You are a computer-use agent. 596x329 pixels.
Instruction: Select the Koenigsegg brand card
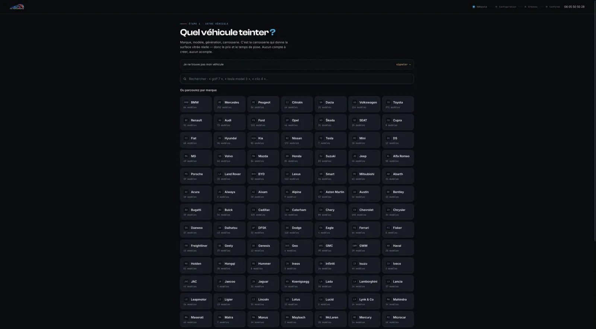click(297, 283)
